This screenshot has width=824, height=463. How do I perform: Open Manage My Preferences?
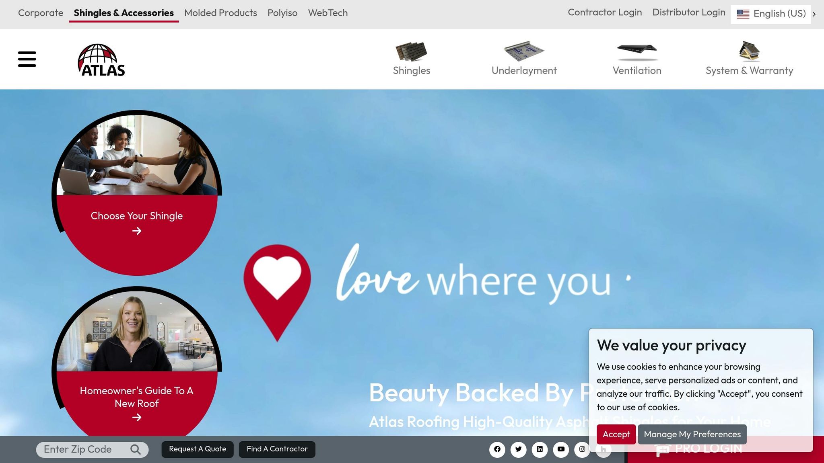coord(692,434)
